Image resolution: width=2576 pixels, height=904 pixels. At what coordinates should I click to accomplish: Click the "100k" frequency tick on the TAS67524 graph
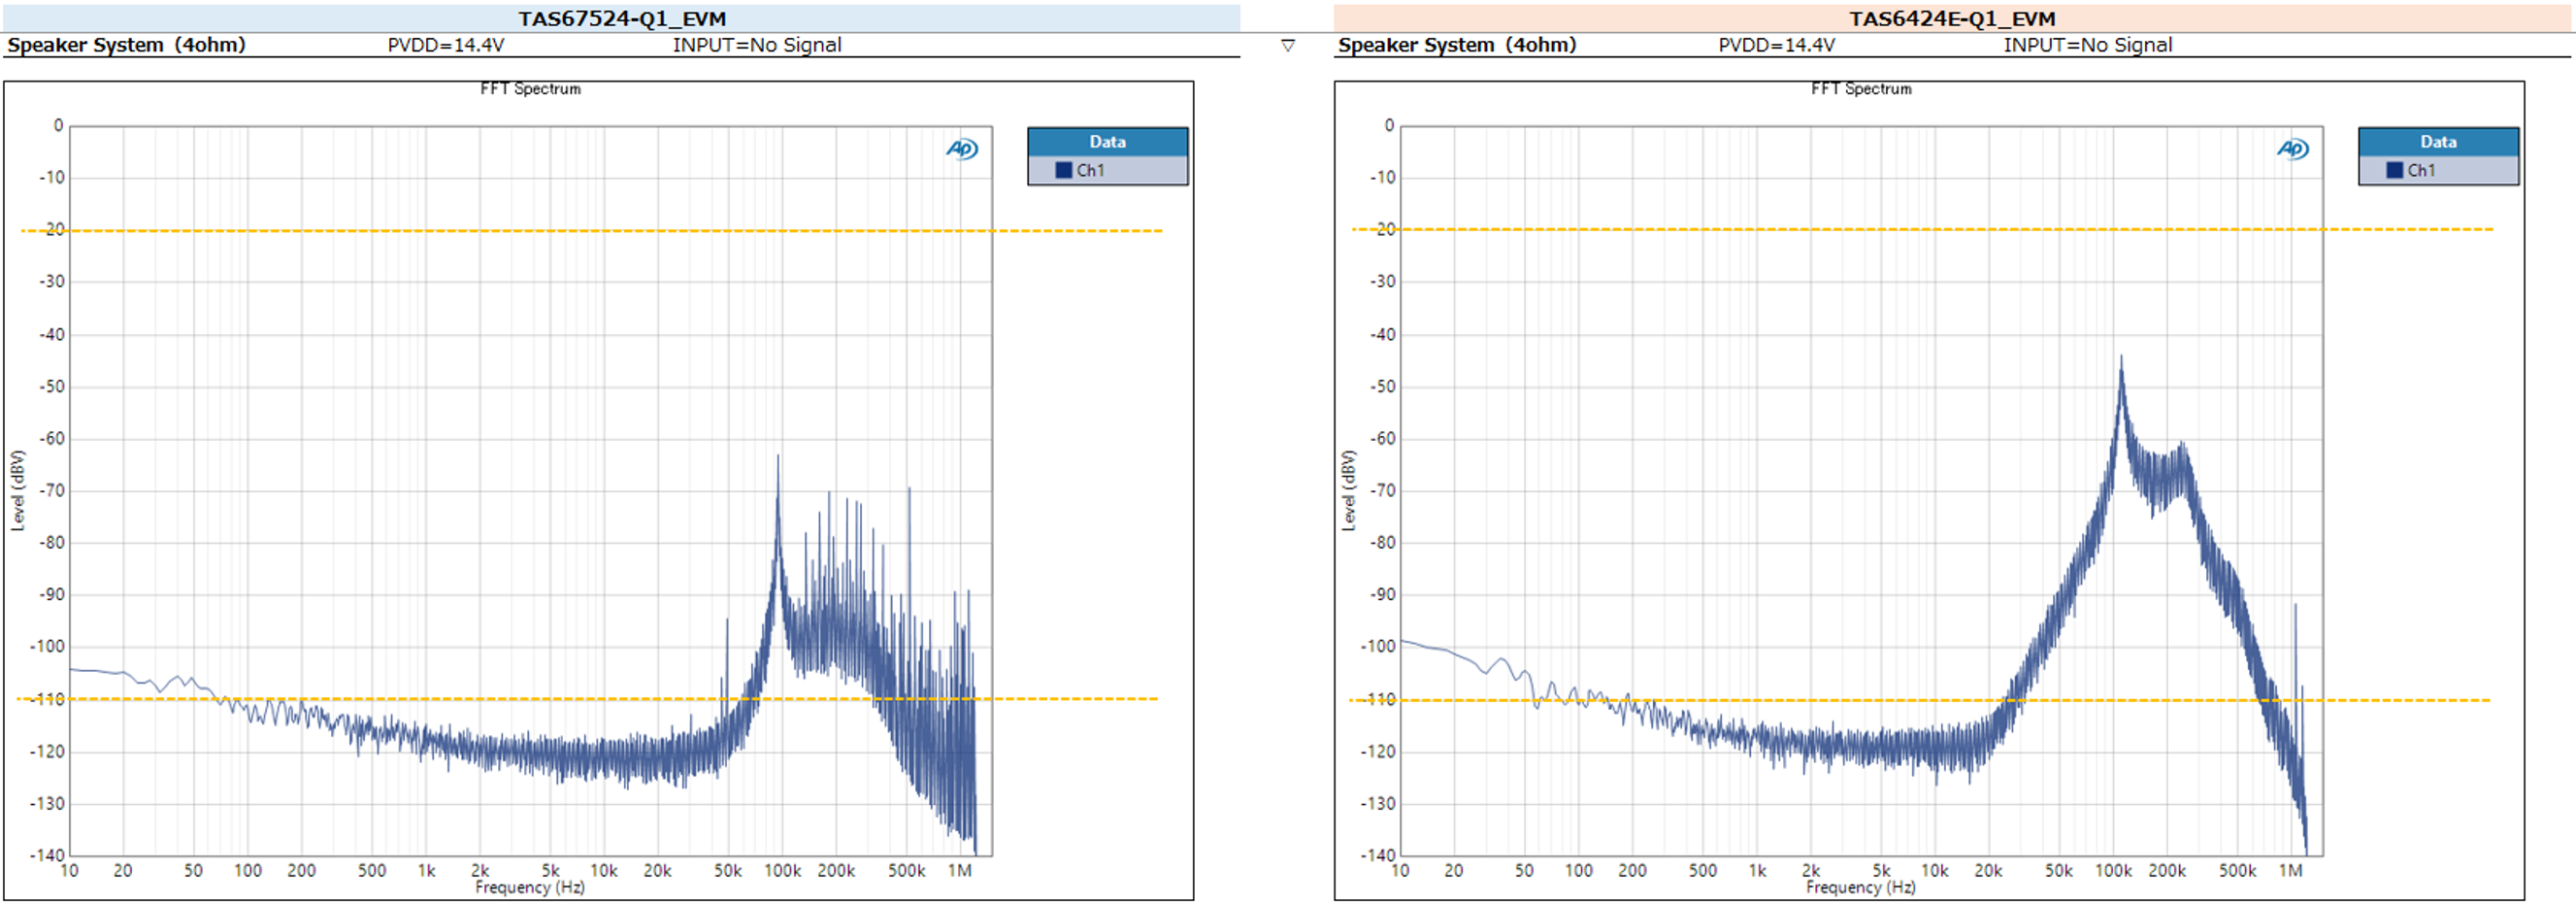pos(782,871)
